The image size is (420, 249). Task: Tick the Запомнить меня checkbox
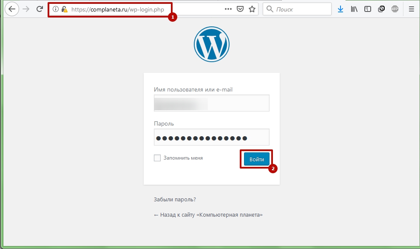pos(157,158)
